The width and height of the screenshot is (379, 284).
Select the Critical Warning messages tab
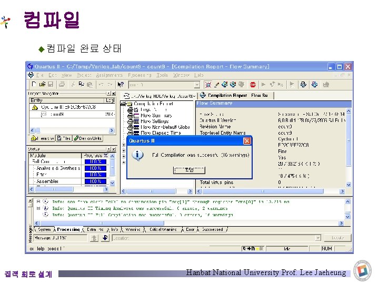click(x=163, y=229)
